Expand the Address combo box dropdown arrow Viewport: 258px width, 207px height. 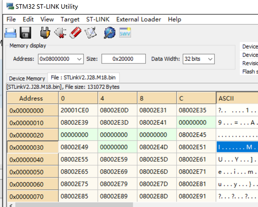pos(79,59)
